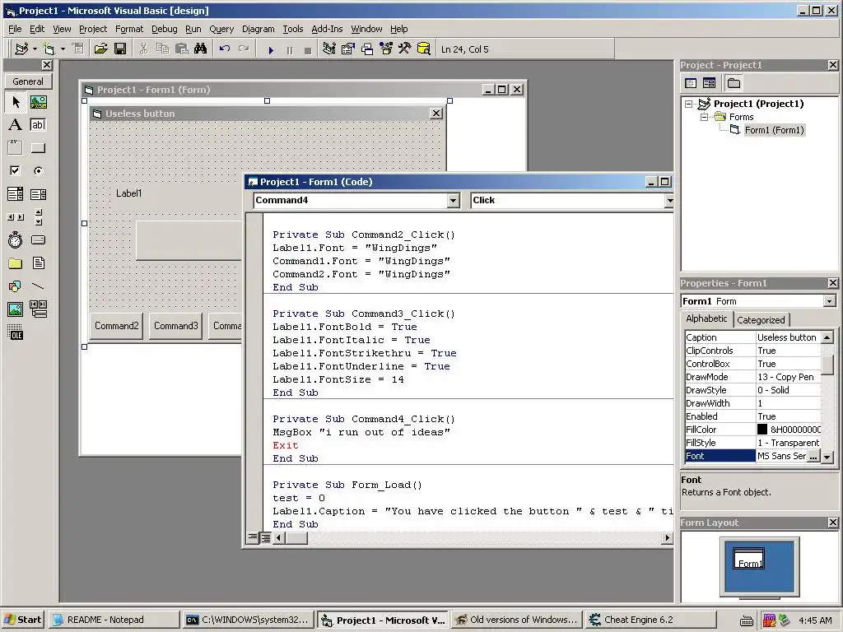843x632 pixels.
Task: Open the Debug menu
Action: coord(164,29)
